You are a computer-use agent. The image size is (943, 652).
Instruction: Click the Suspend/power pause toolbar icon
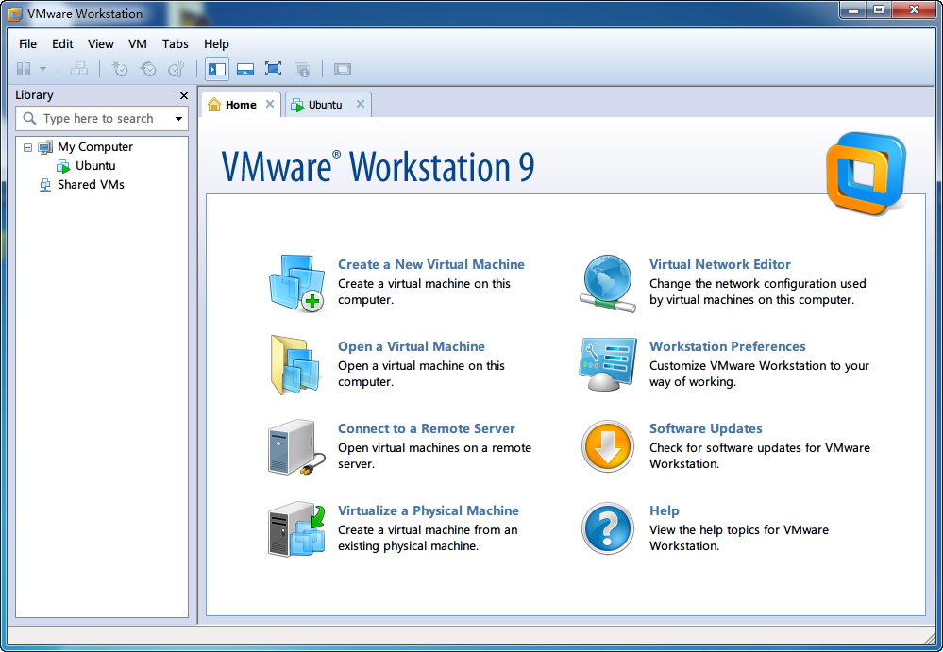(24, 69)
